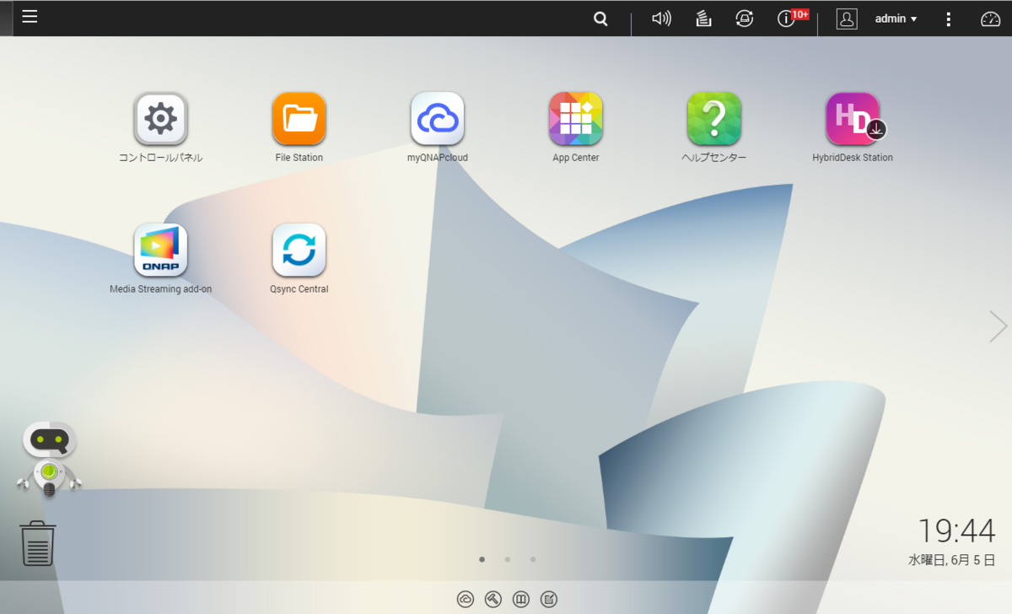The height and width of the screenshot is (614, 1012).
Task: Open the Dashboard via the speedometer icon
Action: (x=989, y=18)
